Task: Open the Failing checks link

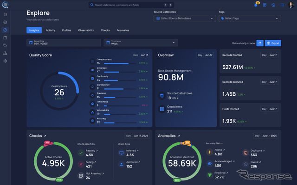Action: tap(91, 162)
